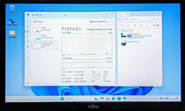The image size is (185, 111).
Task: Open Microsoft Edge from the taskbar
Action: click(x=113, y=99)
